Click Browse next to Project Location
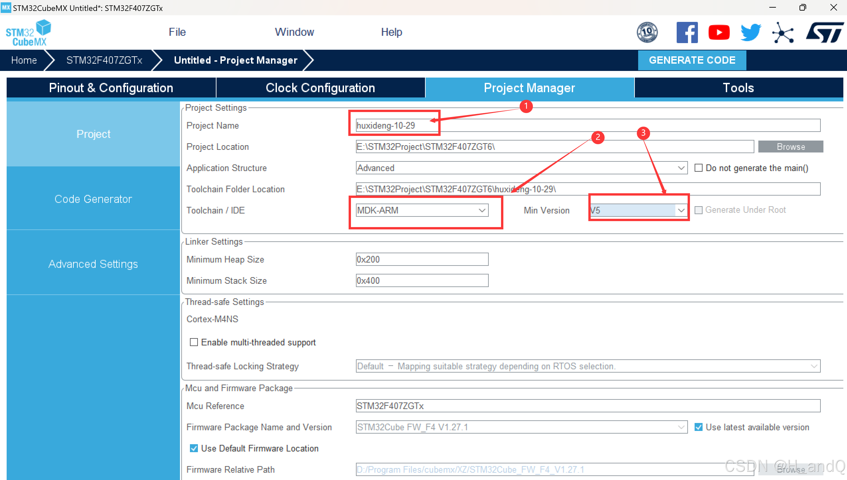Viewport: 847px width, 480px height. click(x=790, y=147)
